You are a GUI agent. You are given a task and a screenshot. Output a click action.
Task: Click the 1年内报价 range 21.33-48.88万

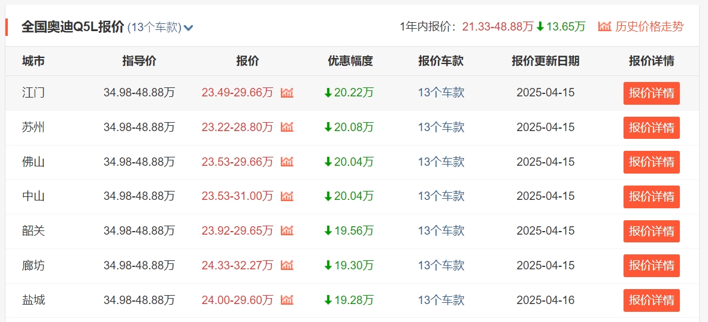498,26
